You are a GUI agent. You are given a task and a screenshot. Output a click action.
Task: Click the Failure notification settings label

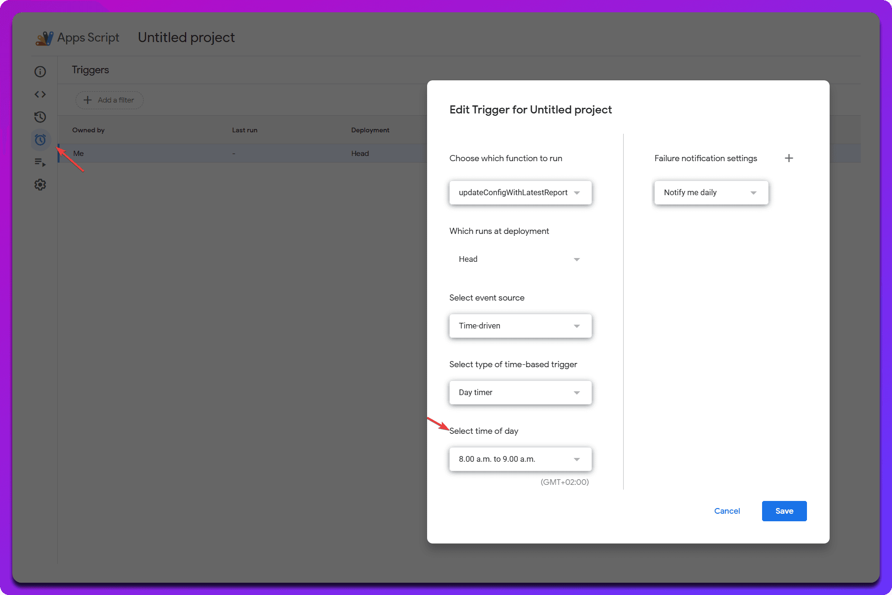coord(705,158)
